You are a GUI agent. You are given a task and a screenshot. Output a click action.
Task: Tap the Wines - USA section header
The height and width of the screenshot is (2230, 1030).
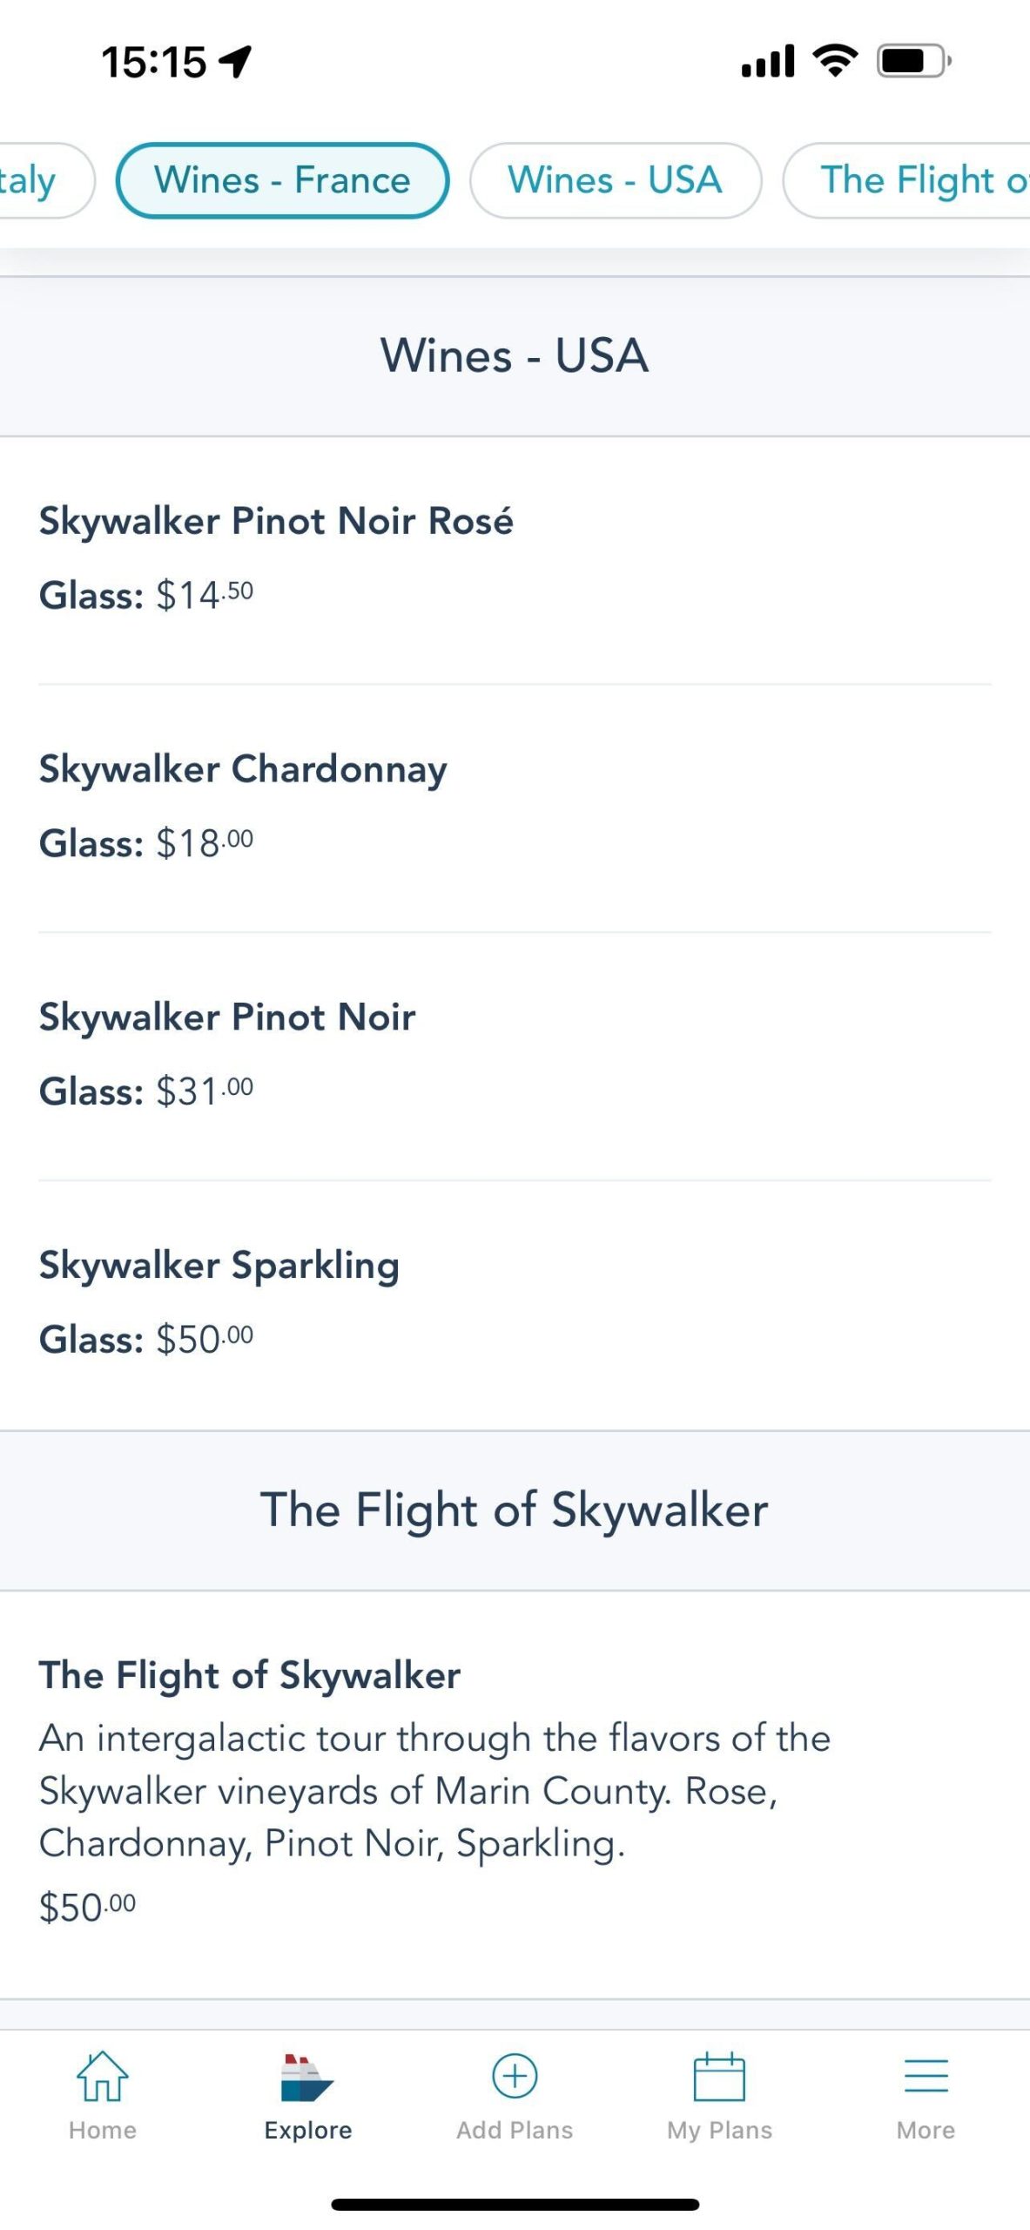515,355
